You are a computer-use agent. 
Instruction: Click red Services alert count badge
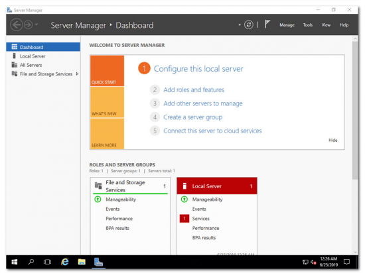(x=184, y=219)
